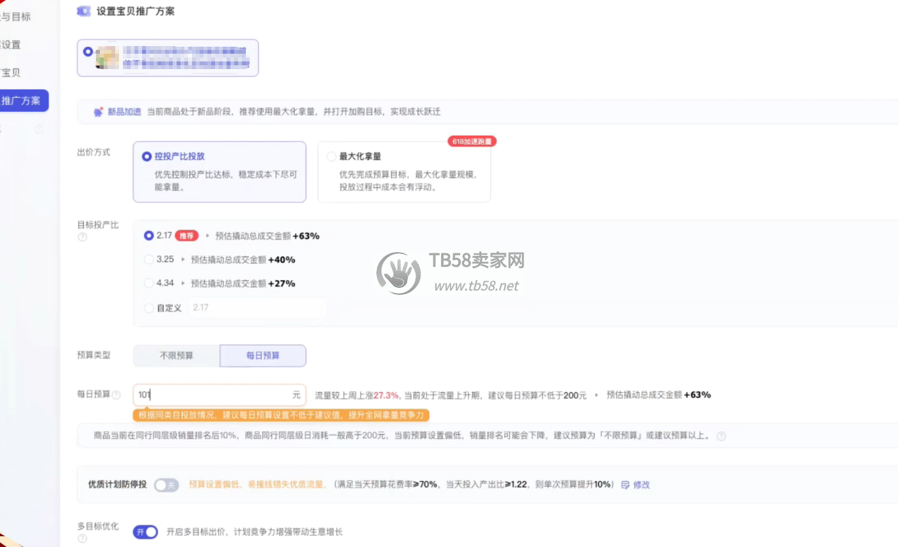This screenshot has height=547, width=898.
Task: Select the 控投产比投放 bidding option
Action: [x=219, y=171]
